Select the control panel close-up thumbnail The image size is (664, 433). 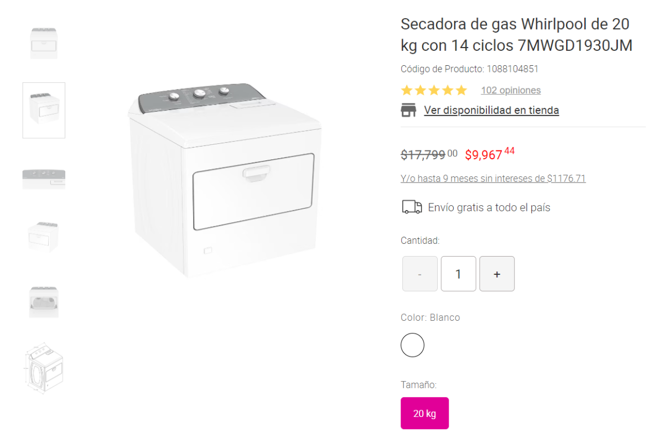(44, 179)
